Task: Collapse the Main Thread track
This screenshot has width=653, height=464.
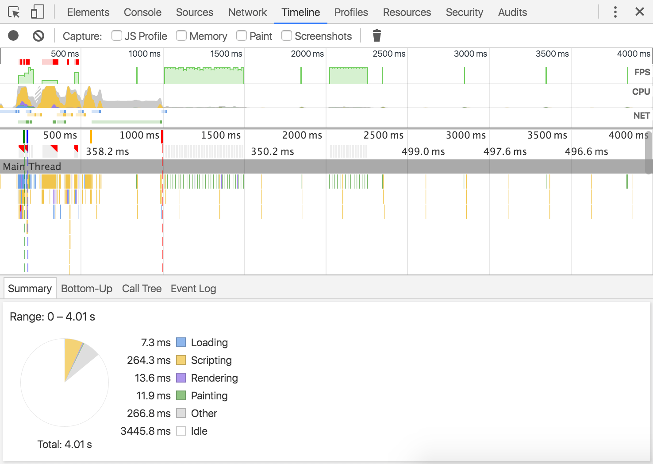Action: (x=32, y=166)
